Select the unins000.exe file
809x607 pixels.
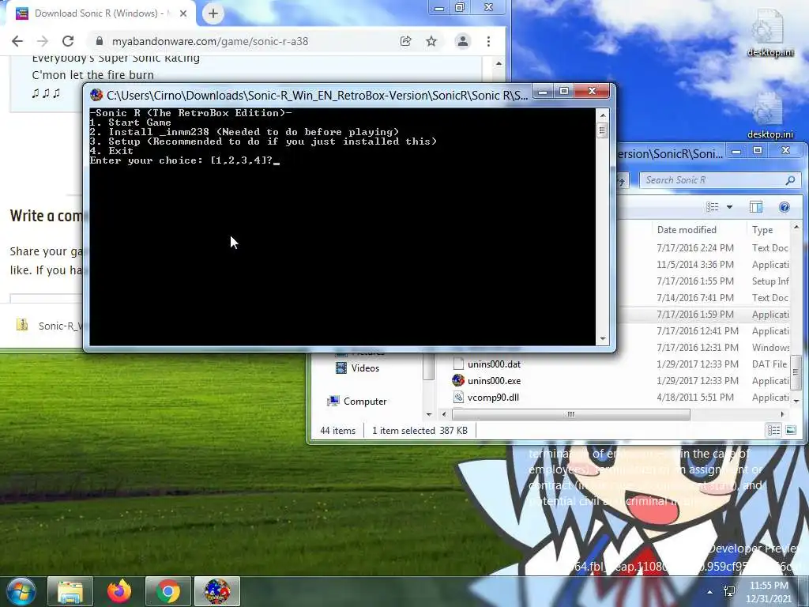point(494,381)
